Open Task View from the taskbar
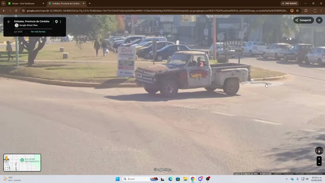 tap(162, 179)
